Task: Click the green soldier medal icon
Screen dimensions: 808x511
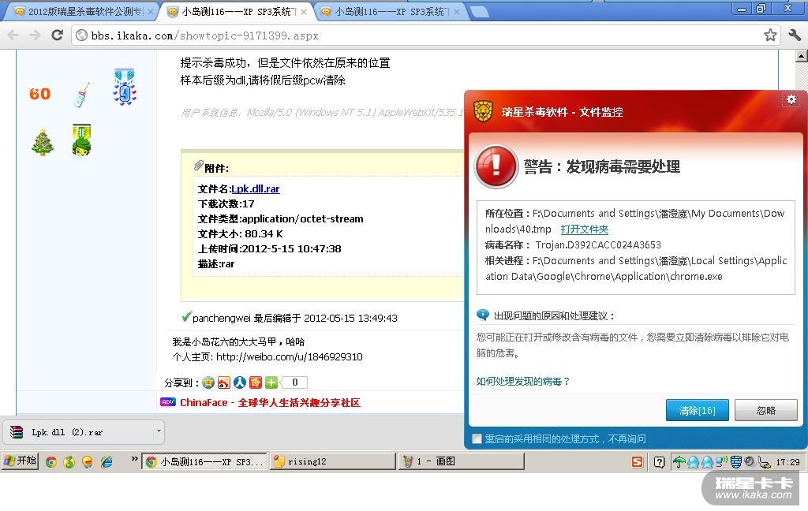Action: point(81,140)
